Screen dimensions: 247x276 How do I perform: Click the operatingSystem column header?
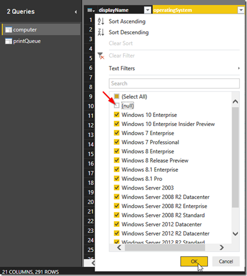pos(195,10)
